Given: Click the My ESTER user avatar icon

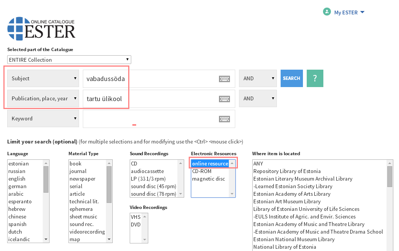Looking at the screenshot, I should click(x=327, y=12).
